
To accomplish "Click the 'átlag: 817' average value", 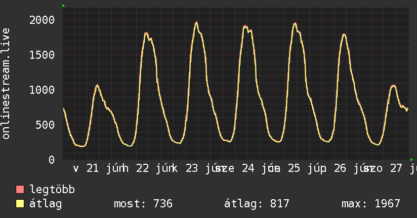I will 257,204.
